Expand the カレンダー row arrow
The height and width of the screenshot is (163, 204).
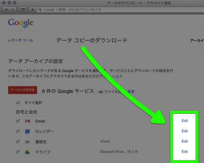(11, 131)
